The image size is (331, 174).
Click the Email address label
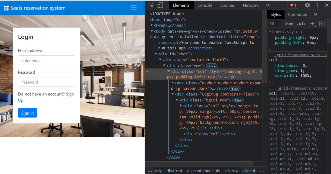[x=30, y=51]
